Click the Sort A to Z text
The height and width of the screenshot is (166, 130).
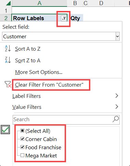(28, 49)
